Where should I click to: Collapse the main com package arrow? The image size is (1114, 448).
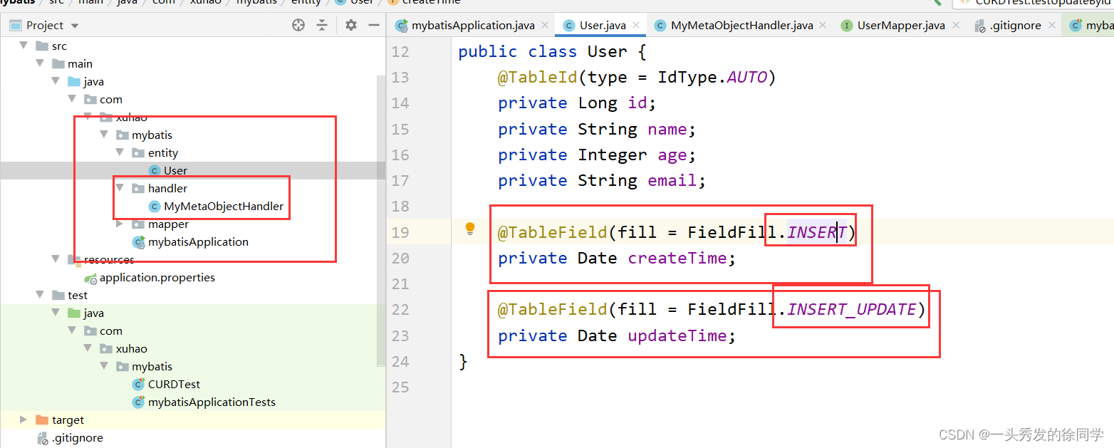(72, 99)
